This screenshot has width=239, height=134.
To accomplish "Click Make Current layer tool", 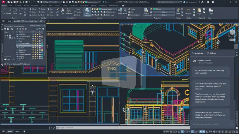I will (x=110, y=12).
